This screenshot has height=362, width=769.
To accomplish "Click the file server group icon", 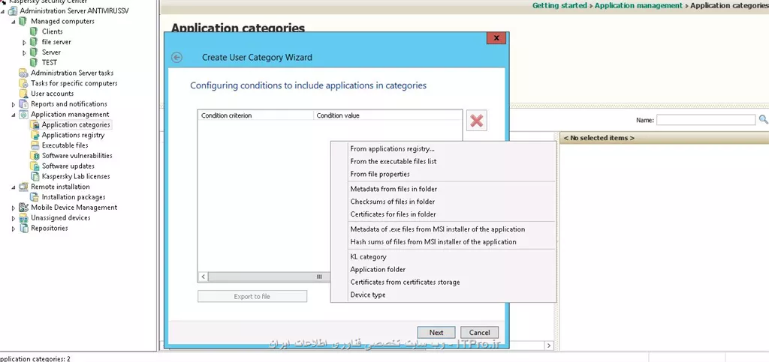I will click(x=34, y=41).
